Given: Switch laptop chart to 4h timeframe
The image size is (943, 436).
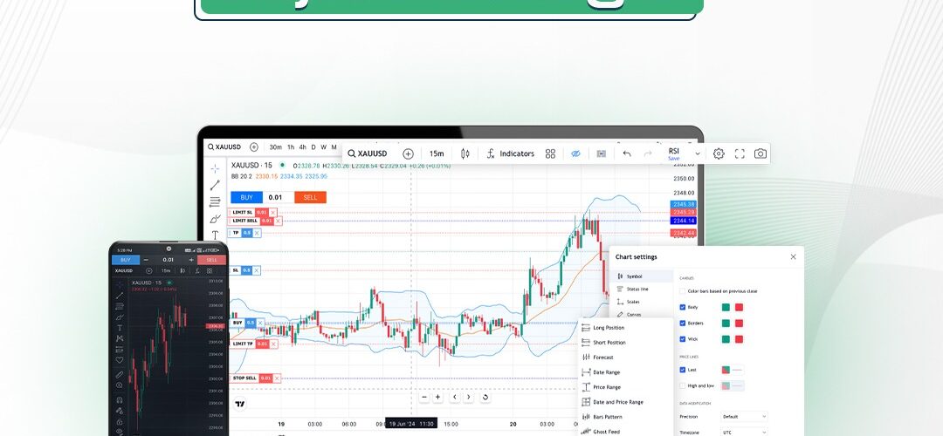Looking at the screenshot, I should click(x=302, y=147).
